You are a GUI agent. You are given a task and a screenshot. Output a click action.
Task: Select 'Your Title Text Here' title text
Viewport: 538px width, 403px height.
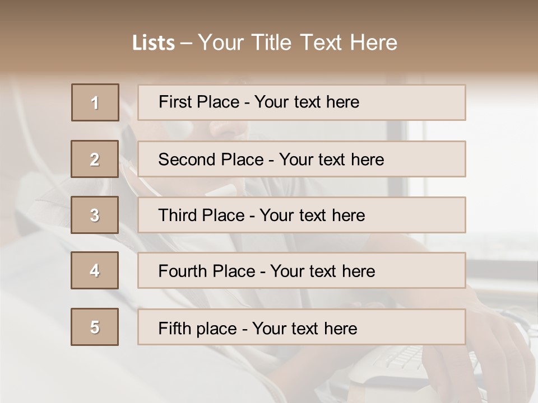[298, 43]
